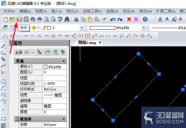186x128 pixels.
Task: Open the 插入(I) menu
Action: pyautogui.click(x=56, y=11)
